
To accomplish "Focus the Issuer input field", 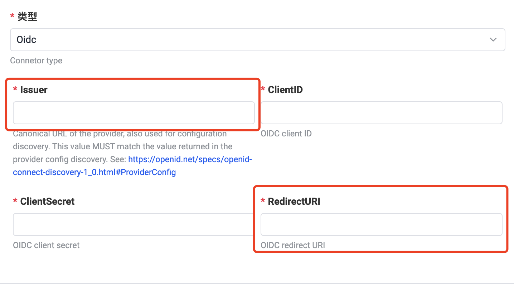I will (x=134, y=113).
